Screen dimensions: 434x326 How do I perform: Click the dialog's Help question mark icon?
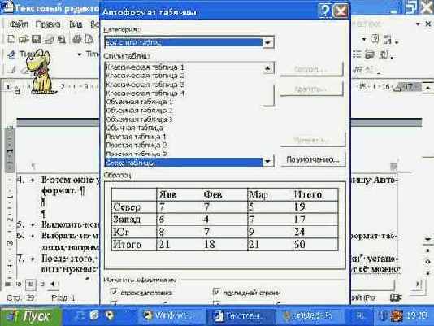[324, 11]
